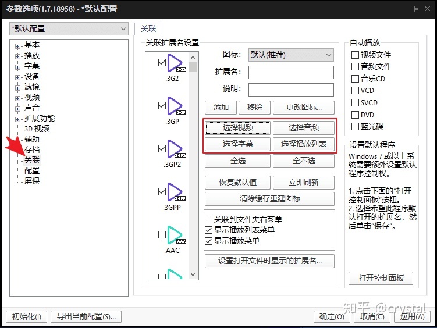Uncheck the .3G2 extension checkbox

pyautogui.click(x=162, y=62)
